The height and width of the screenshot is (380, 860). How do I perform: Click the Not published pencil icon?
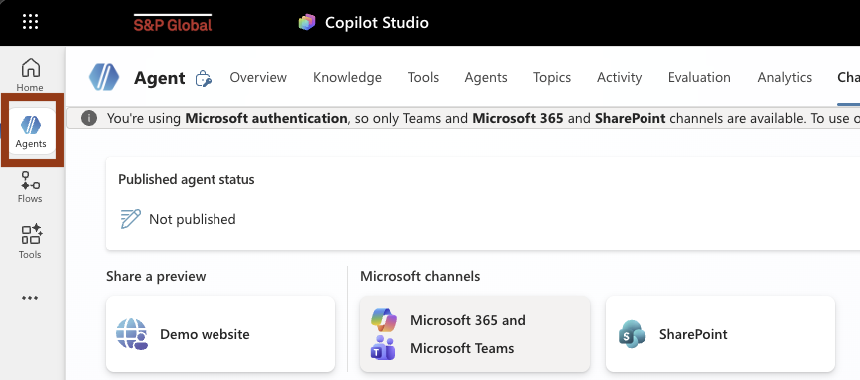coord(130,219)
